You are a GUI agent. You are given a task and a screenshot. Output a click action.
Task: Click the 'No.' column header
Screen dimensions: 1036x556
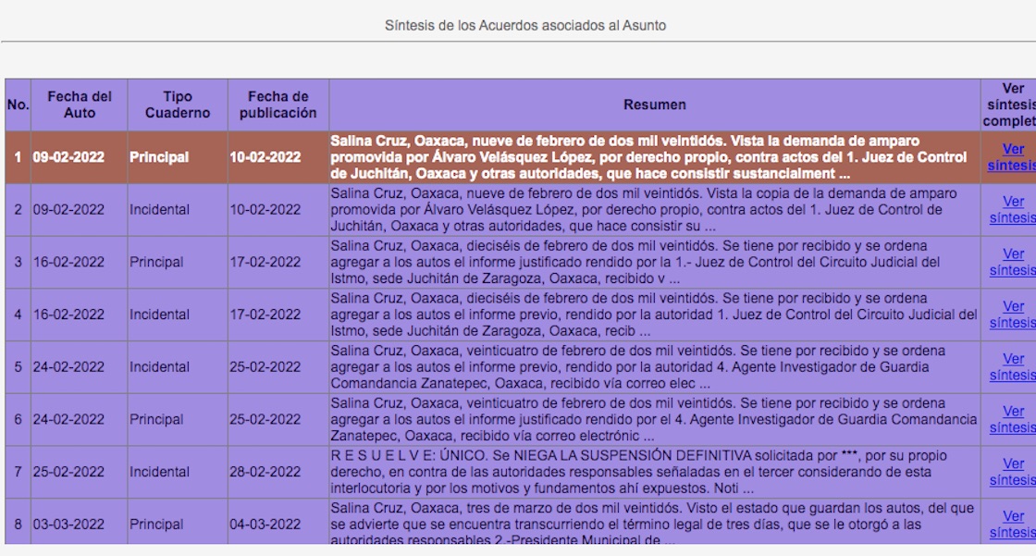[x=18, y=105]
